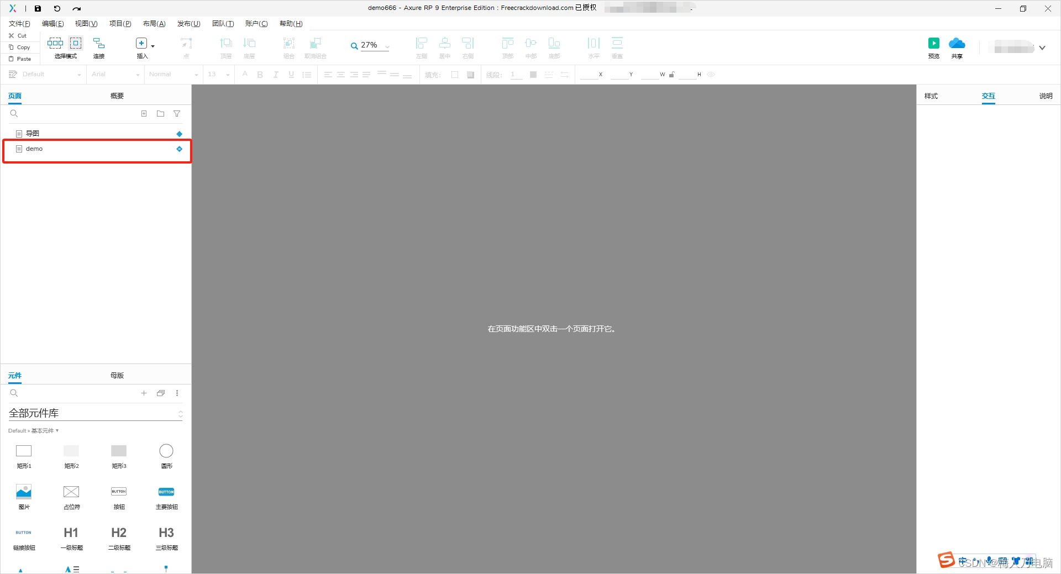Open the 27% zoom dropdown

pos(387,46)
